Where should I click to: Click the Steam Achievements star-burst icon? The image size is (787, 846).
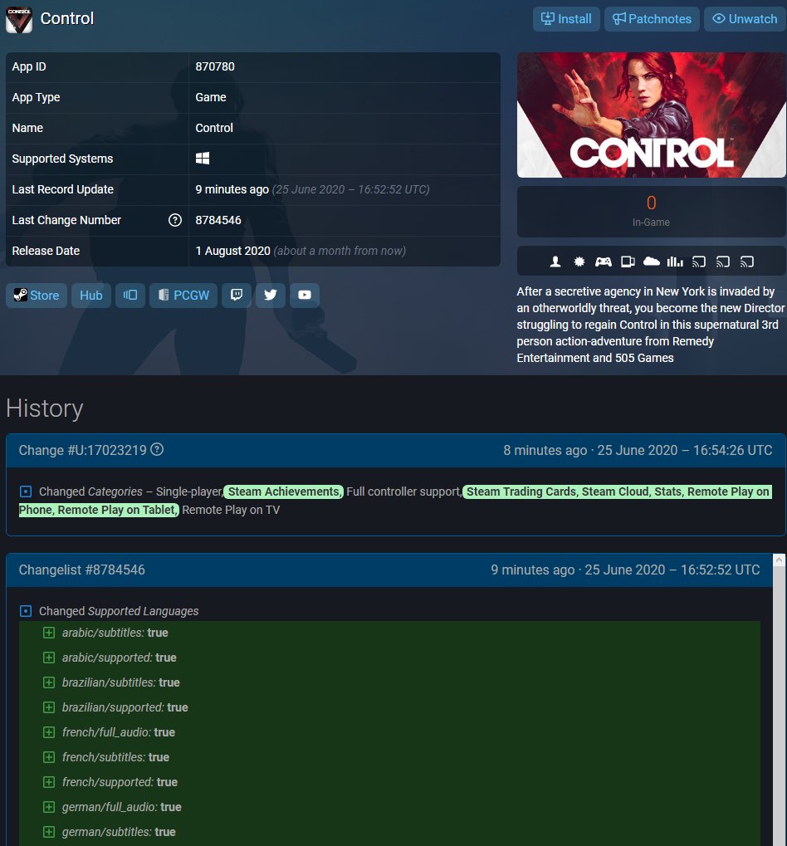point(579,262)
